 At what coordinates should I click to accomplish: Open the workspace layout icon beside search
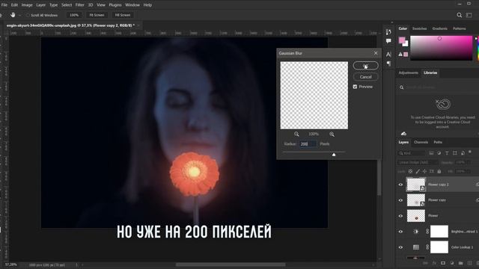click(469, 15)
